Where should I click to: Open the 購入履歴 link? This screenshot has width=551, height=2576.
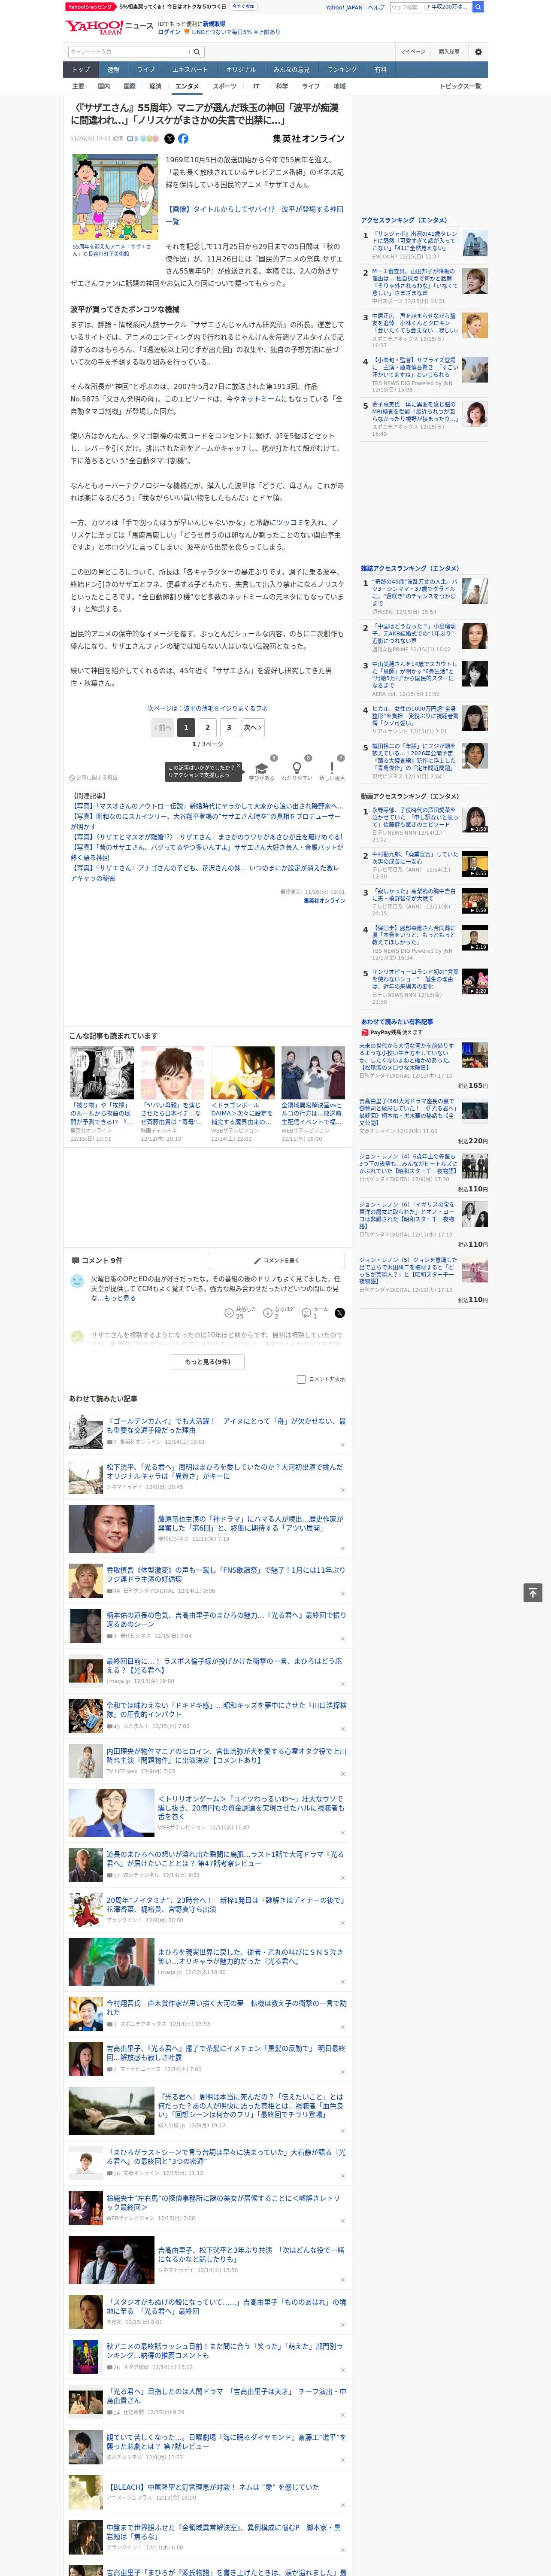[x=449, y=52]
